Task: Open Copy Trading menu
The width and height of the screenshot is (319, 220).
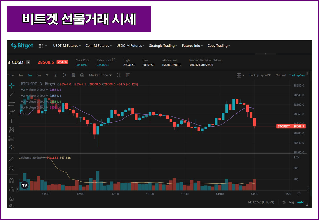Action: click(219, 46)
